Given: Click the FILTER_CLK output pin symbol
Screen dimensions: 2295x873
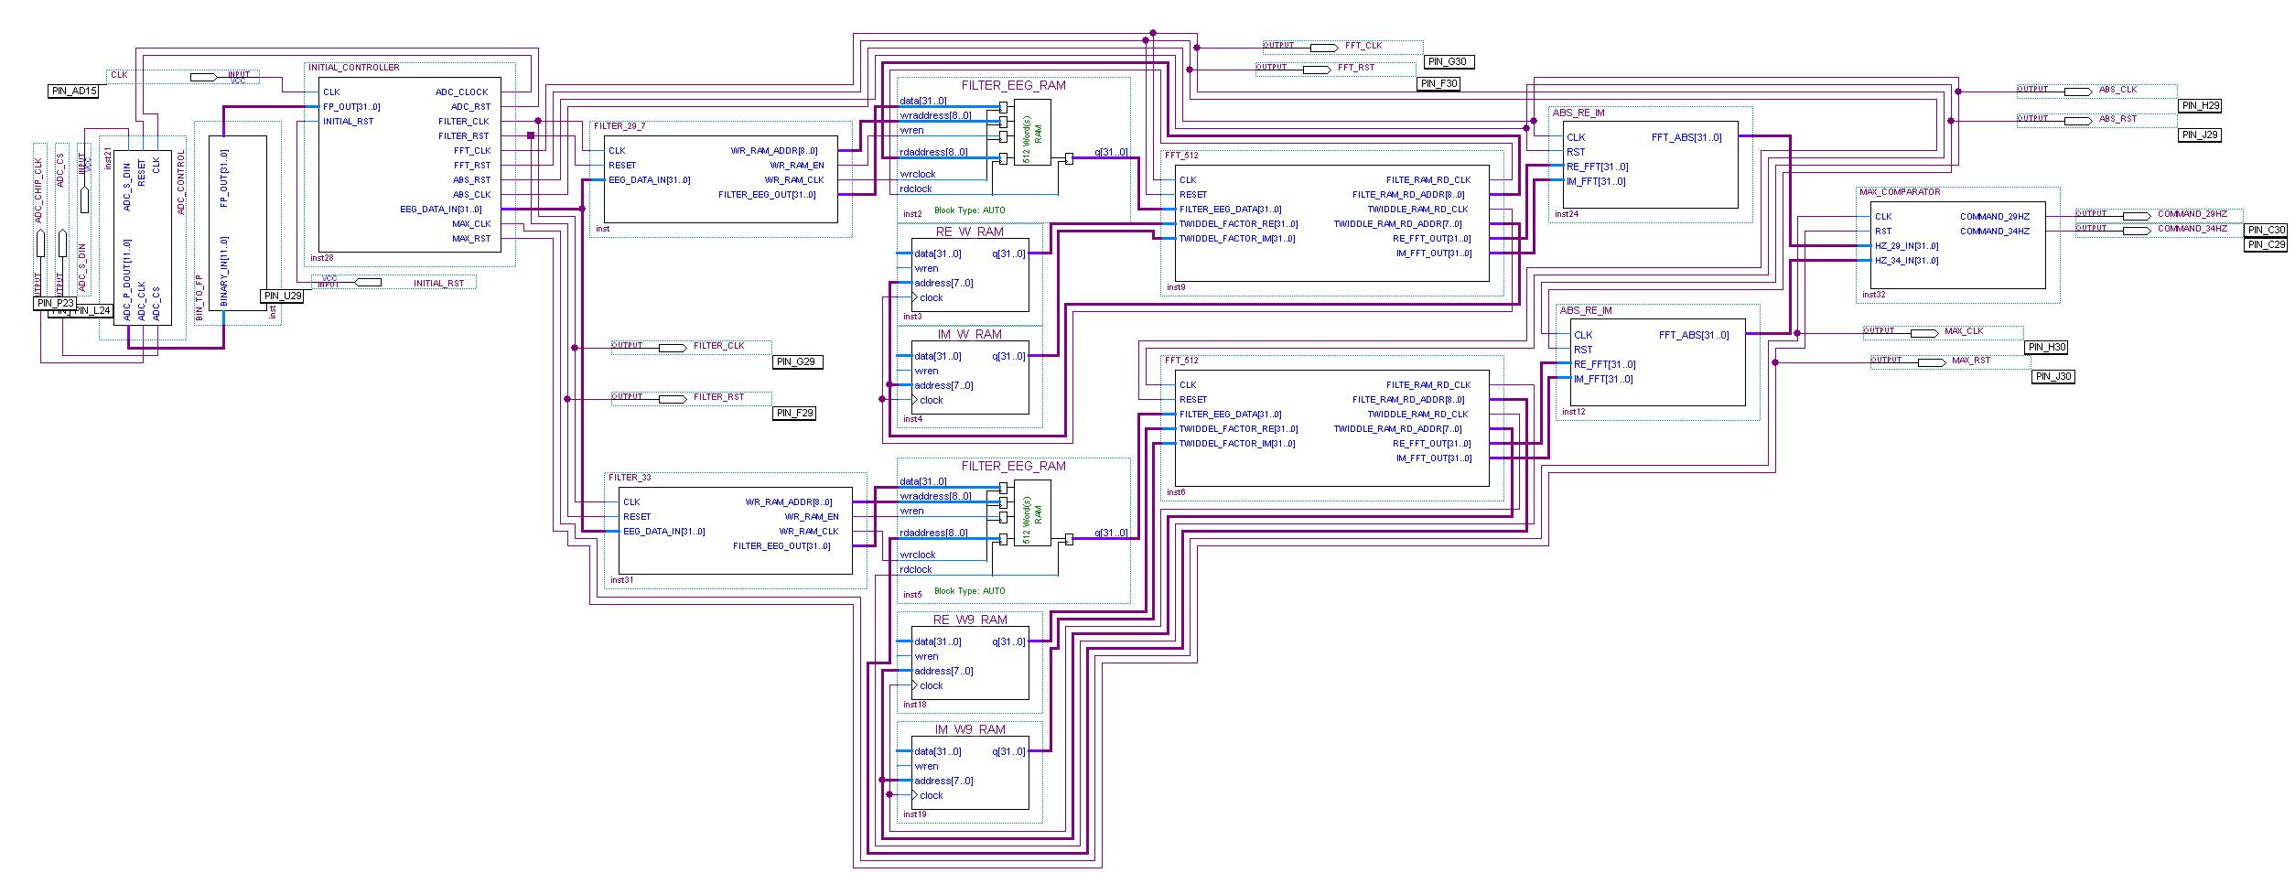Looking at the screenshot, I should 672,348.
